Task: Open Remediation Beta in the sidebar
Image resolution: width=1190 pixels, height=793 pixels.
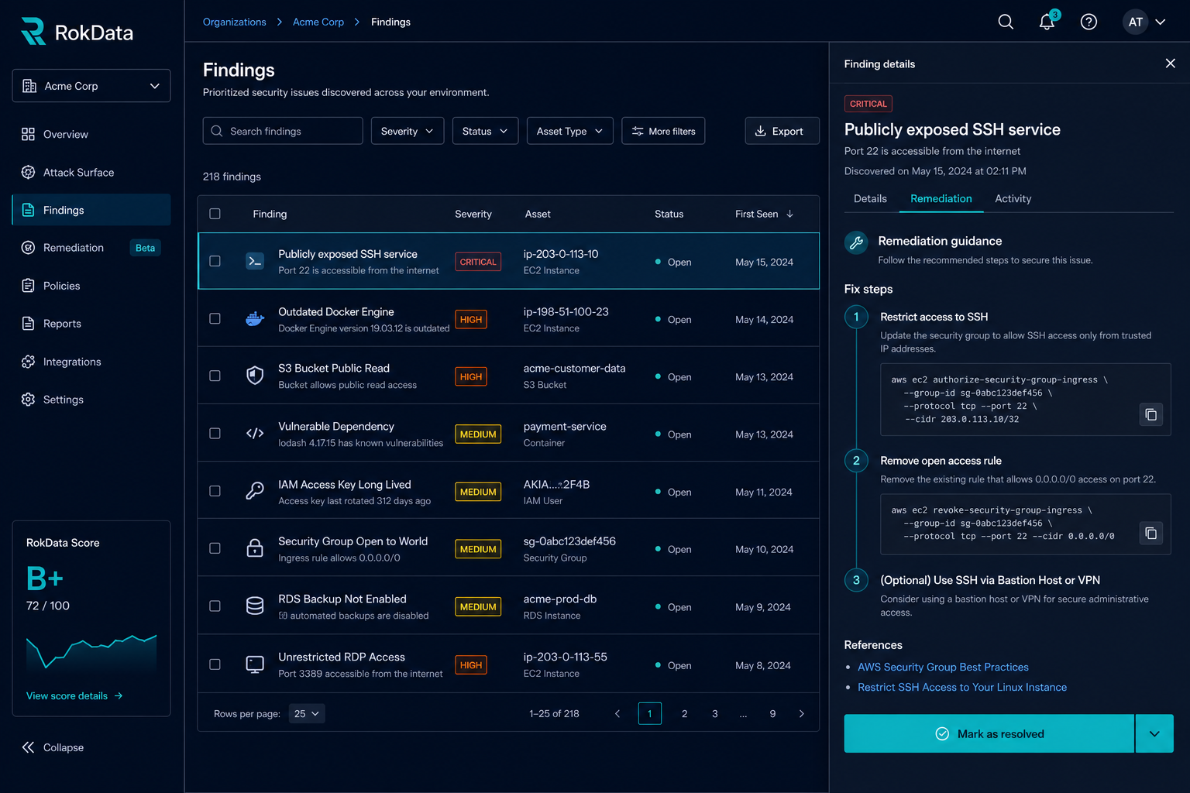Action: 91,248
